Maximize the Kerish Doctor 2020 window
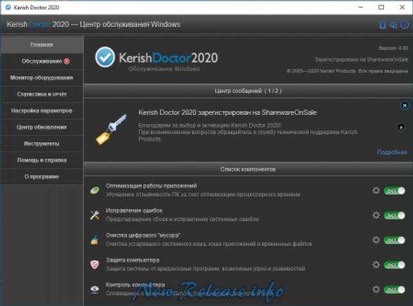This screenshot has height=306, width=413. tap(381, 7)
